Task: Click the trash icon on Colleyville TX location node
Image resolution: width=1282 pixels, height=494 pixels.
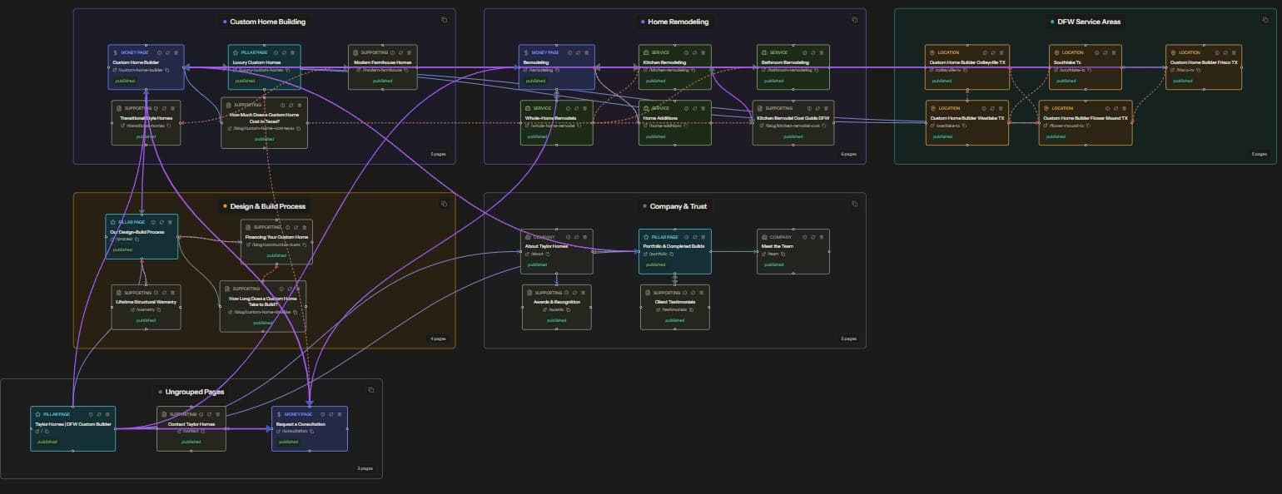Action: click(1001, 52)
